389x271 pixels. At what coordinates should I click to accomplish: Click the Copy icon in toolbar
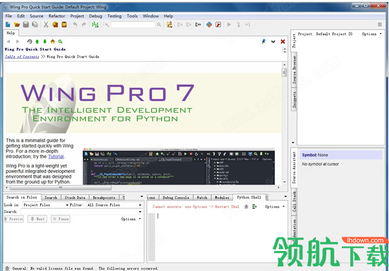pyautogui.click(x=55, y=25)
